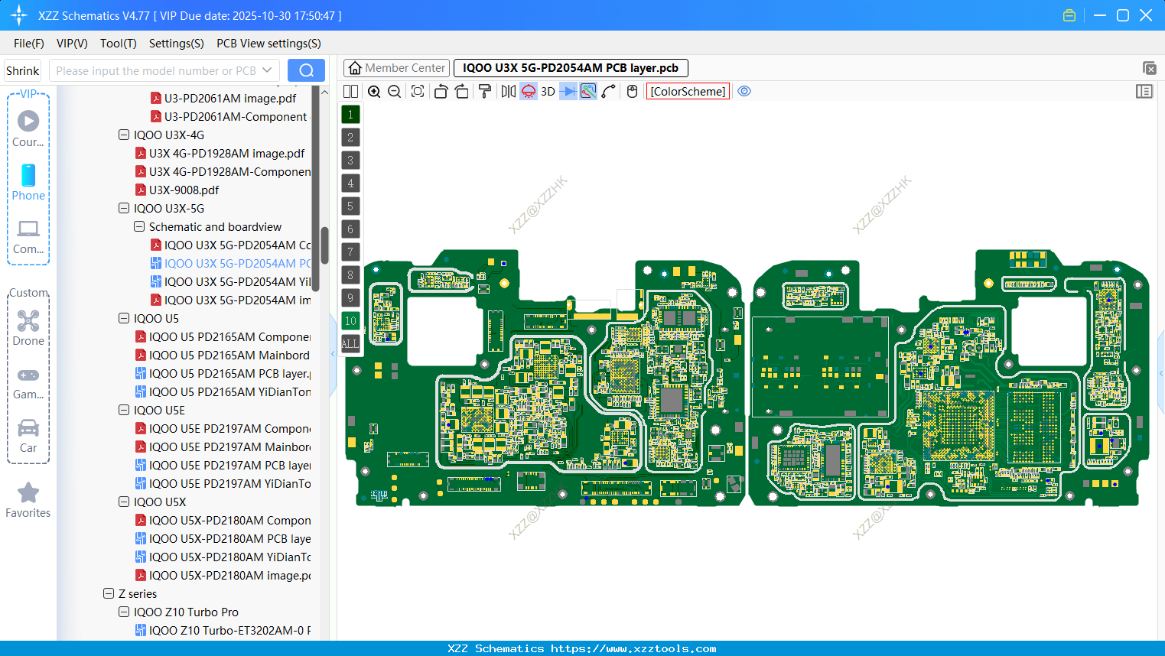Toggle the red lamp highlight mode

(x=528, y=91)
